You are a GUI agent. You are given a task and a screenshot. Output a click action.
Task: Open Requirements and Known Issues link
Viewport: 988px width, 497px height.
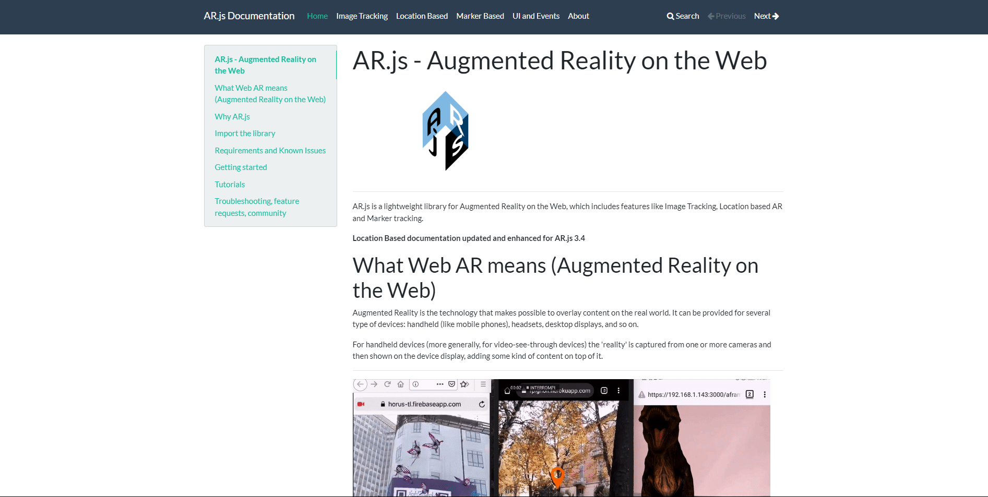[270, 151]
